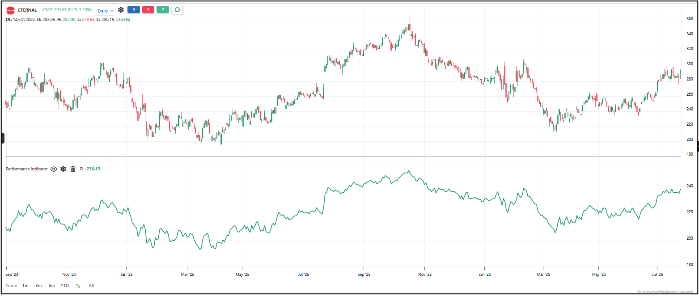Click the Sep '25 axis label
Viewport: 699px width, 296px height.
click(x=364, y=274)
